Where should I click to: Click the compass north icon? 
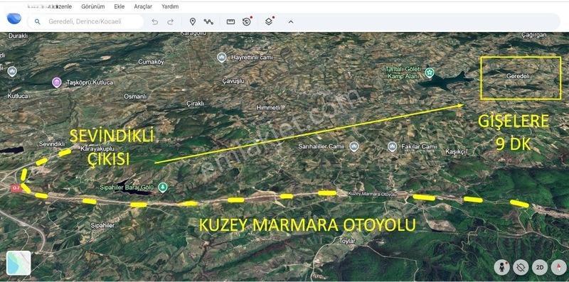click(x=558, y=268)
